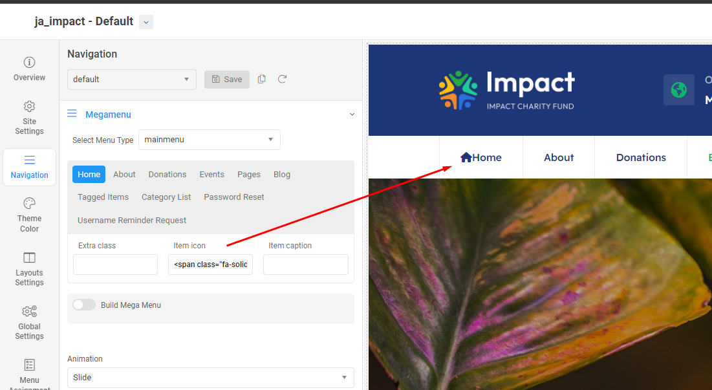712x390 pixels.
Task: Click Home in the site preview menu
Action: coord(487,158)
